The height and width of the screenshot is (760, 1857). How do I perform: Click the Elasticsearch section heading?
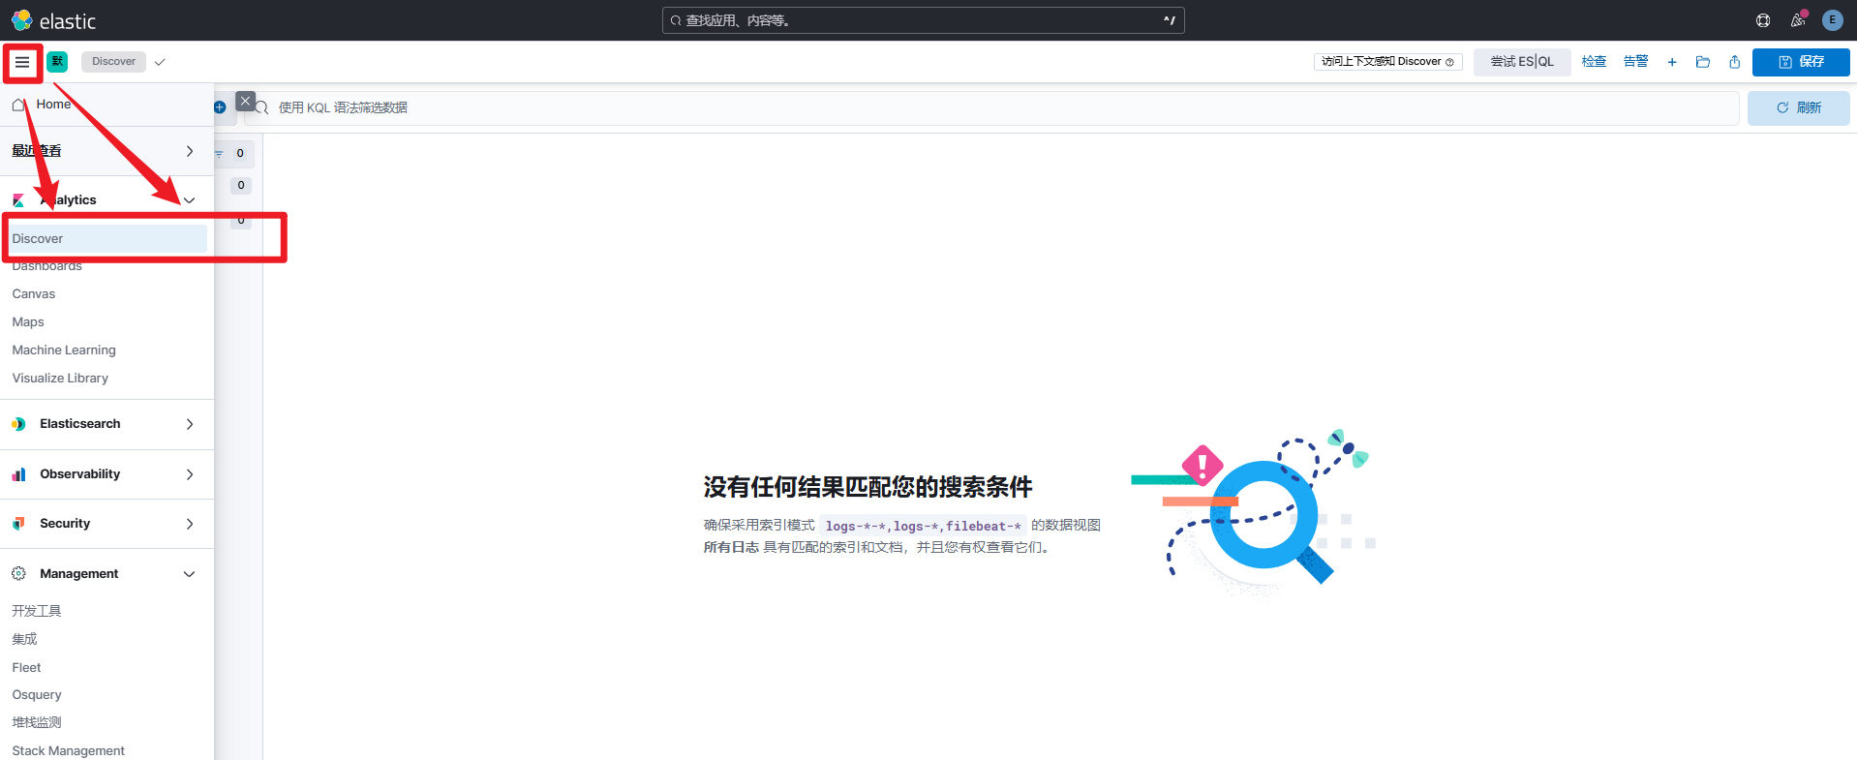[x=80, y=424]
